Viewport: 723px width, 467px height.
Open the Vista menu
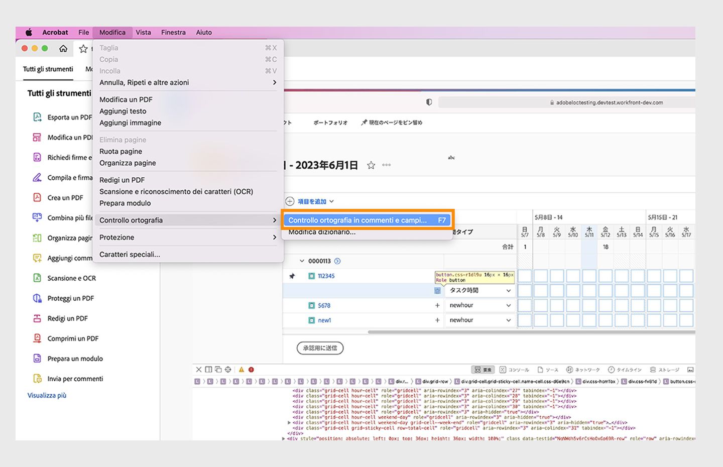(x=143, y=32)
